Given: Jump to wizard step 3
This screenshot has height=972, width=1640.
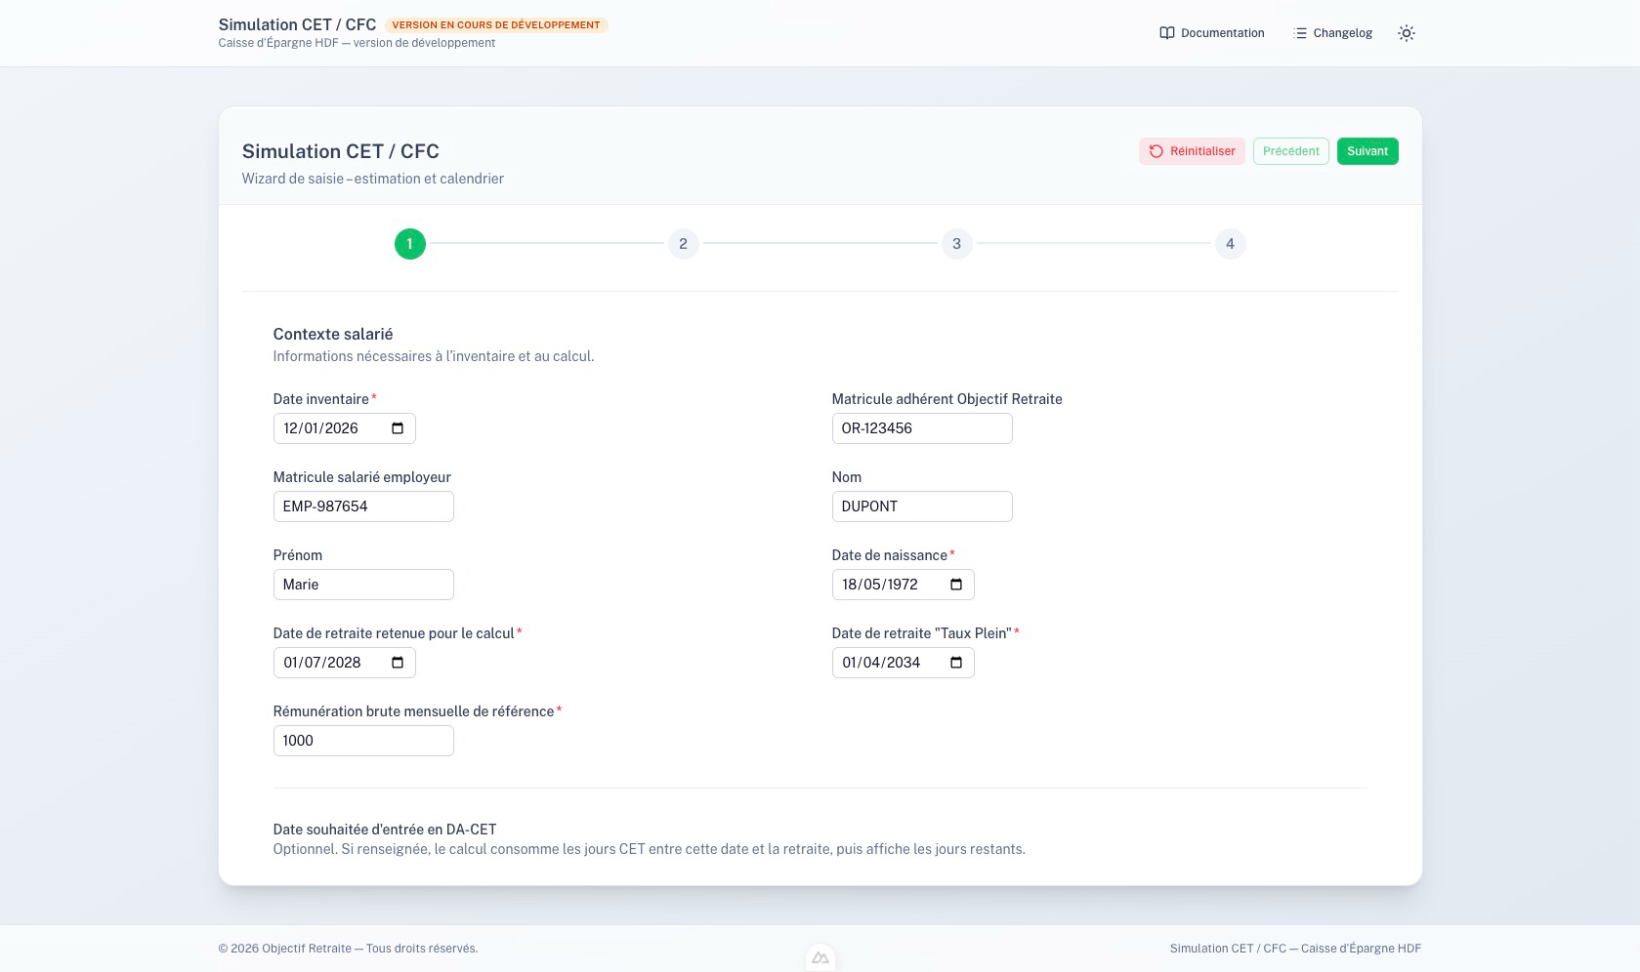Looking at the screenshot, I should 956,244.
